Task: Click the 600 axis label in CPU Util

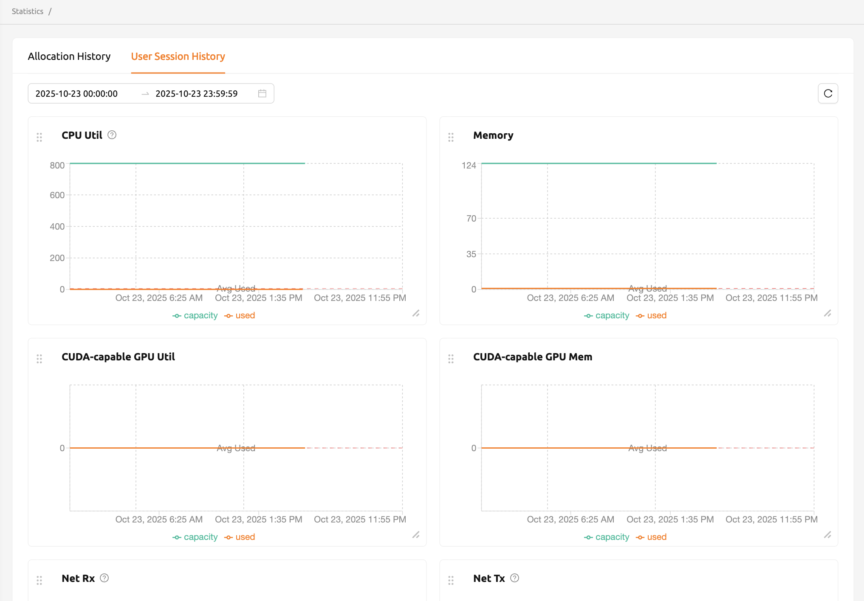Action: [x=57, y=195]
